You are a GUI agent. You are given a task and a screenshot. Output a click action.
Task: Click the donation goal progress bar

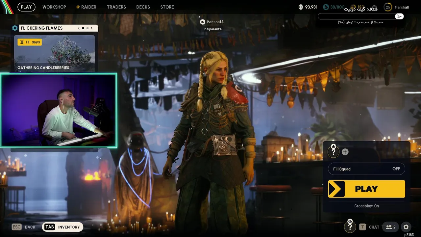point(361,16)
